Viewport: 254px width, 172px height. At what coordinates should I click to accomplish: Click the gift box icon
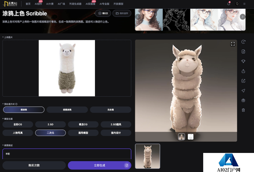(243, 100)
